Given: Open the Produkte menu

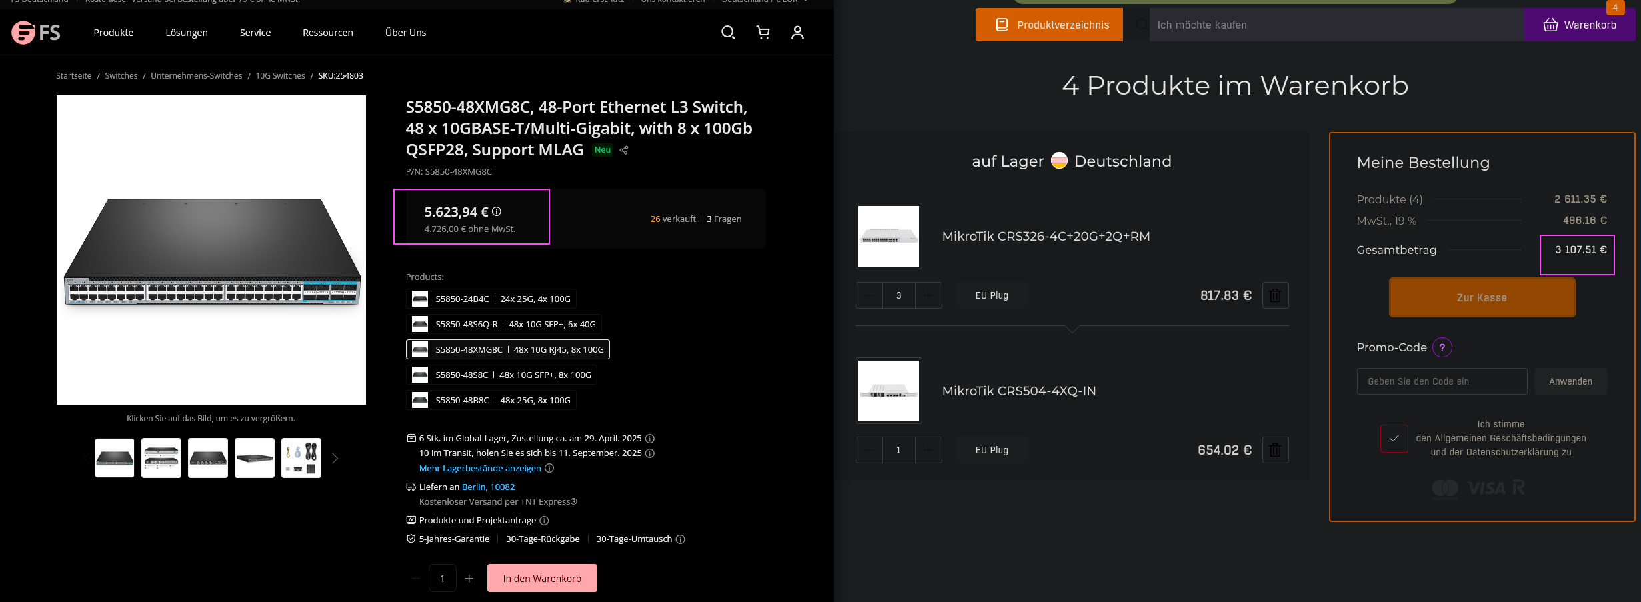Looking at the screenshot, I should tap(113, 33).
